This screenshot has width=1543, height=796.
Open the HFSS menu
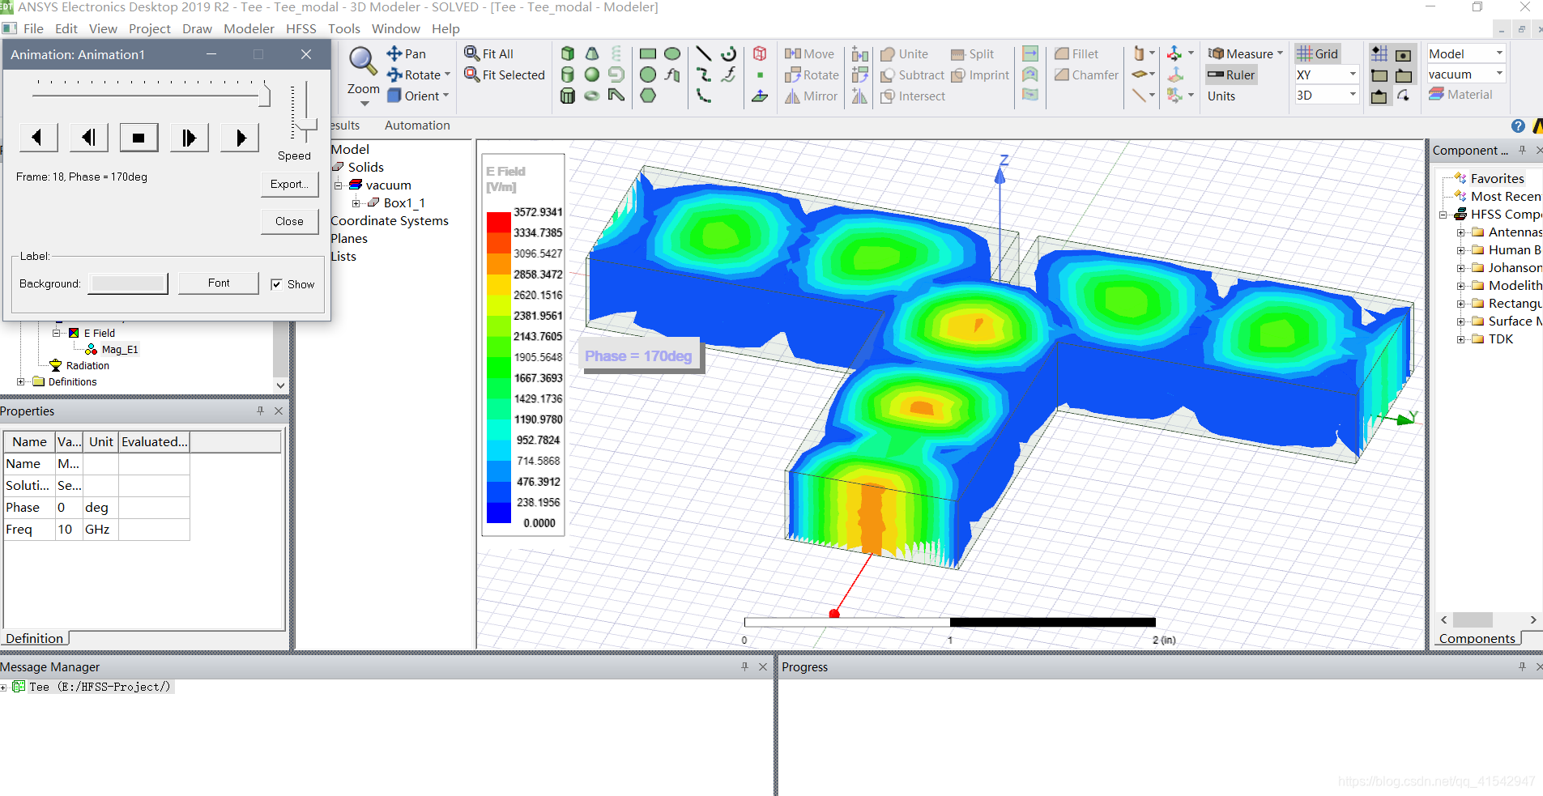tap(301, 28)
